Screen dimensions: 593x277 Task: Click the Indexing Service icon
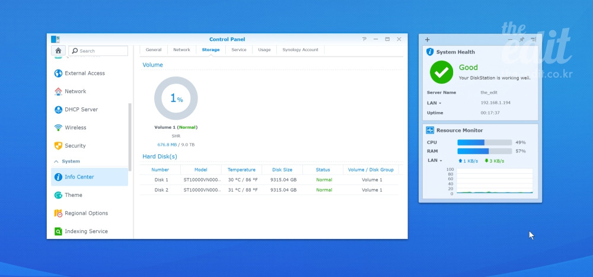click(58, 231)
